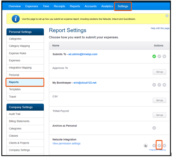
Task: Click the Name column header
Action: (x=56, y=45)
